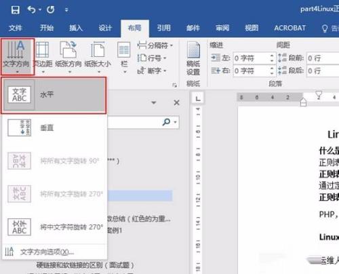Switch to the 审阅 ribbon tab

(222, 28)
